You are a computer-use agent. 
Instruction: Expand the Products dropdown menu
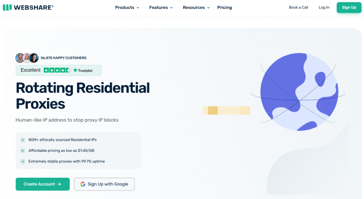127,7
